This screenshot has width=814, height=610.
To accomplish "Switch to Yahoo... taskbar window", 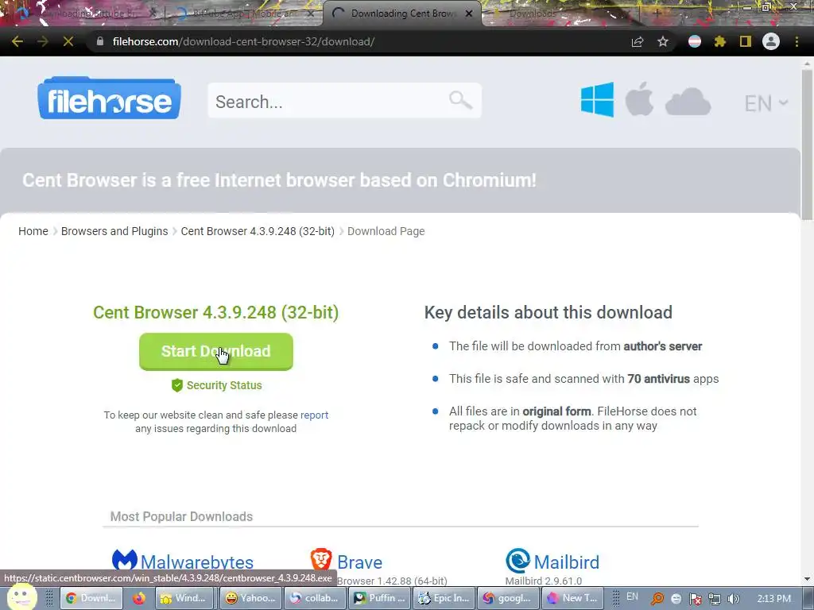I will 252,598.
